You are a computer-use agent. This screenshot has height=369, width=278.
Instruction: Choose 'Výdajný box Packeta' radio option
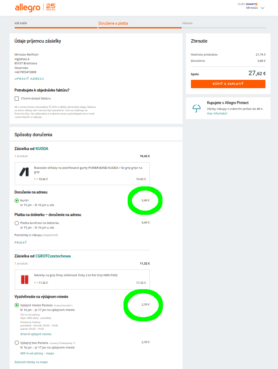click(x=17, y=343)
